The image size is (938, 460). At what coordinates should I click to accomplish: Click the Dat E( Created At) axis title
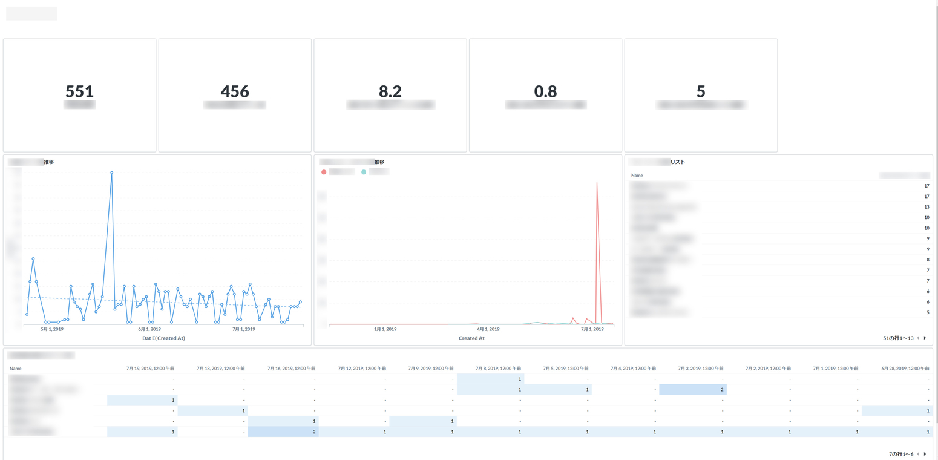click(x=163, y=338)
